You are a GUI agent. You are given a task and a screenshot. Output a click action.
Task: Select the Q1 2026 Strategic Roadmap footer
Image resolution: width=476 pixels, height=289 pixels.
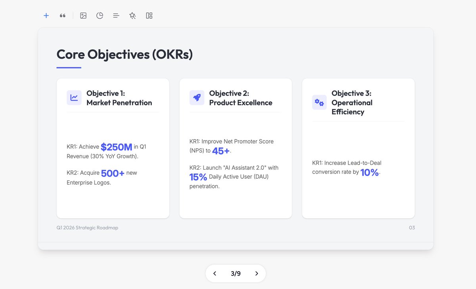[x=87, y=228]
